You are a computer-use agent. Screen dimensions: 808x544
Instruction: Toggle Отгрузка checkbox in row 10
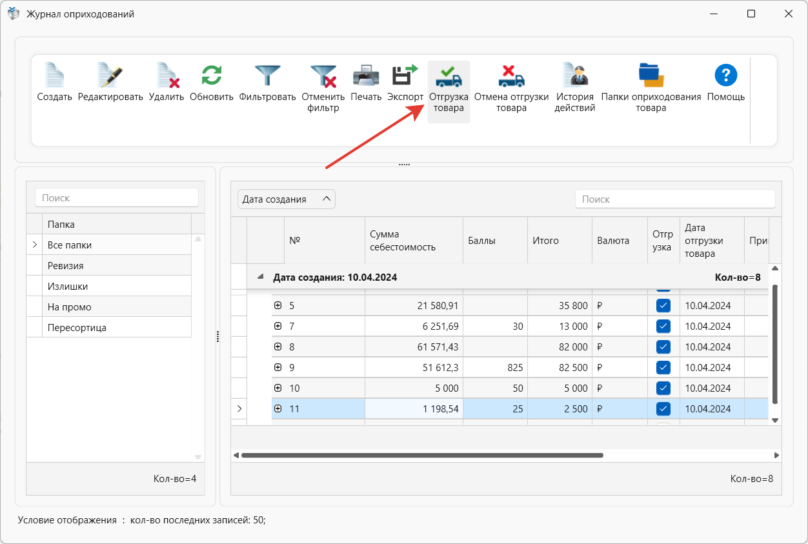click(663, 388)
